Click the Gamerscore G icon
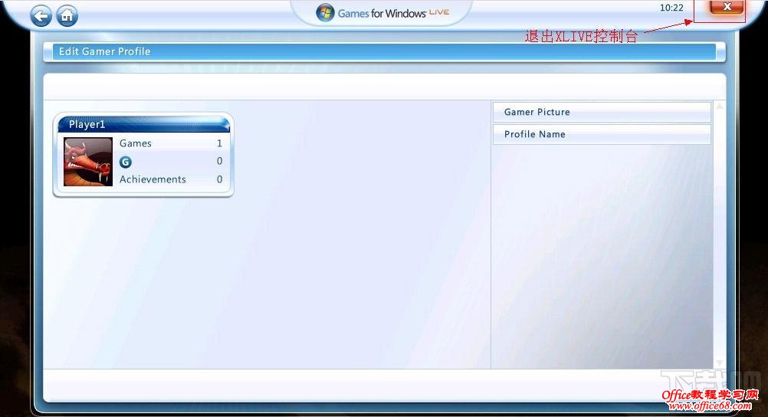 pyautogui.click(x=126, y=162)
